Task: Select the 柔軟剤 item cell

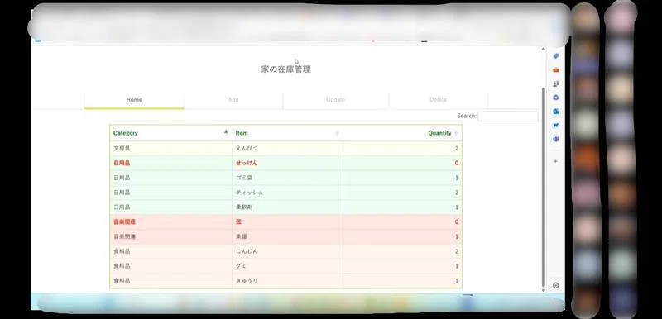Action: click(287, 207)
